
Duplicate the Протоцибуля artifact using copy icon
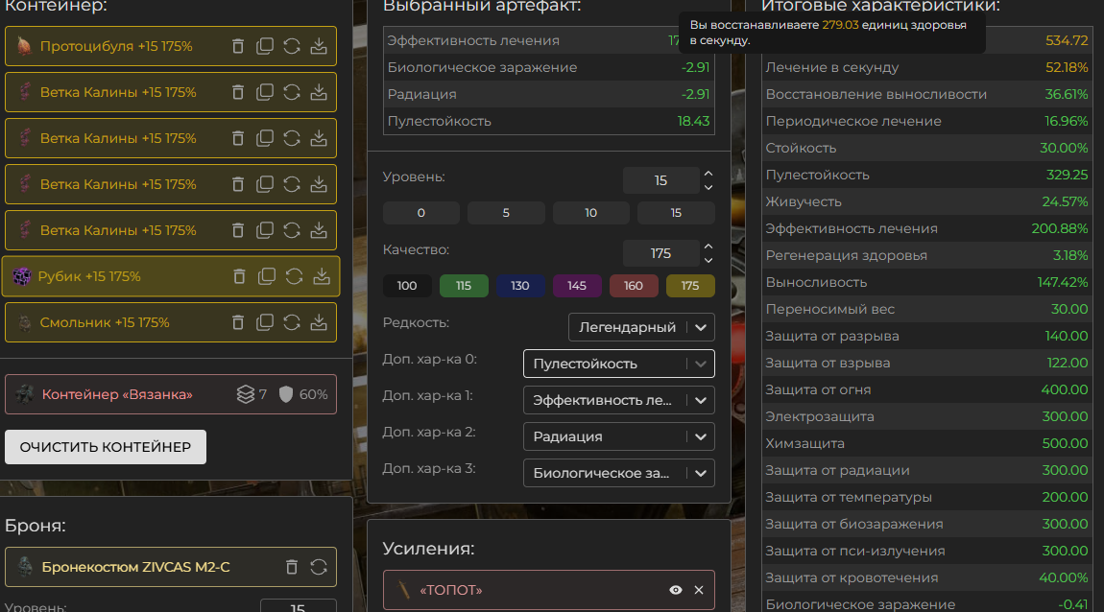coord(266,46)
